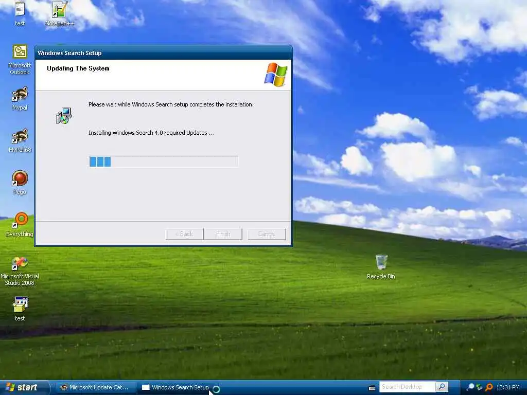
Task: Launch the Microsoft Visual Studio 2008 shortcut
Action: 20,271
